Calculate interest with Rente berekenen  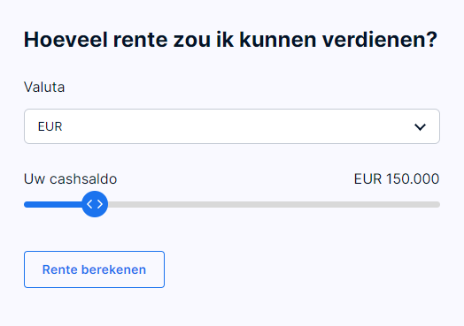[x=94, y=269]
